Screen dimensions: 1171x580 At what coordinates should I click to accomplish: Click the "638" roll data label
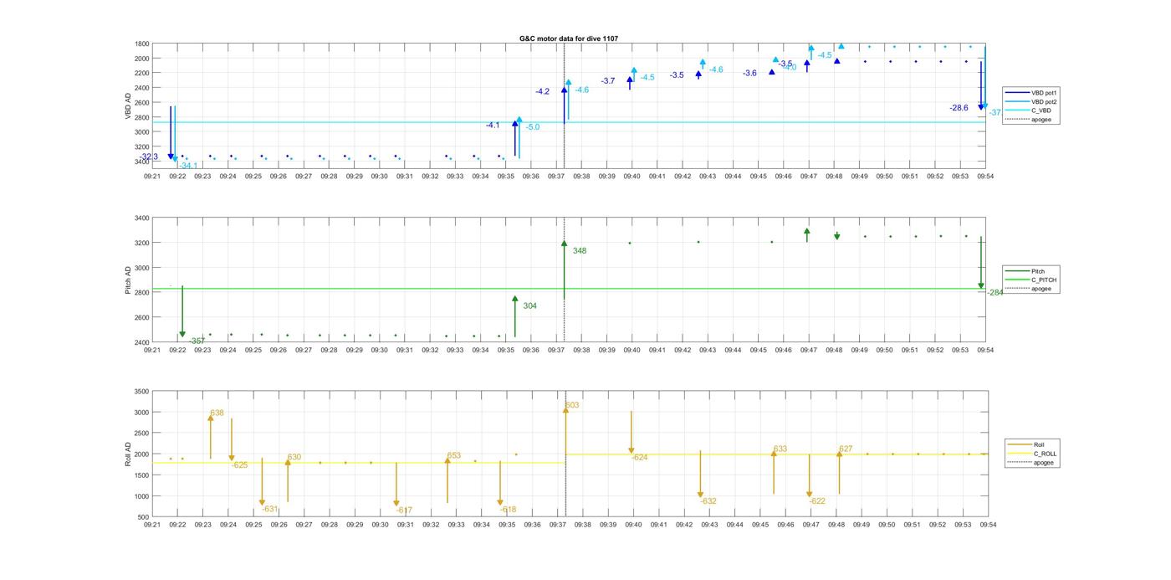click(x=217, y=413)
